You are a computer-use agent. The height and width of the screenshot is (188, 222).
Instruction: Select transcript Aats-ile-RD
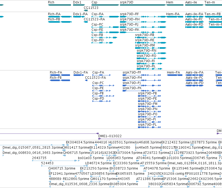coord(194,27)
